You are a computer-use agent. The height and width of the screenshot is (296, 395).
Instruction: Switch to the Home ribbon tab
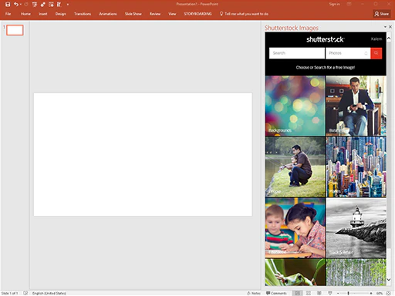point(25,14)
